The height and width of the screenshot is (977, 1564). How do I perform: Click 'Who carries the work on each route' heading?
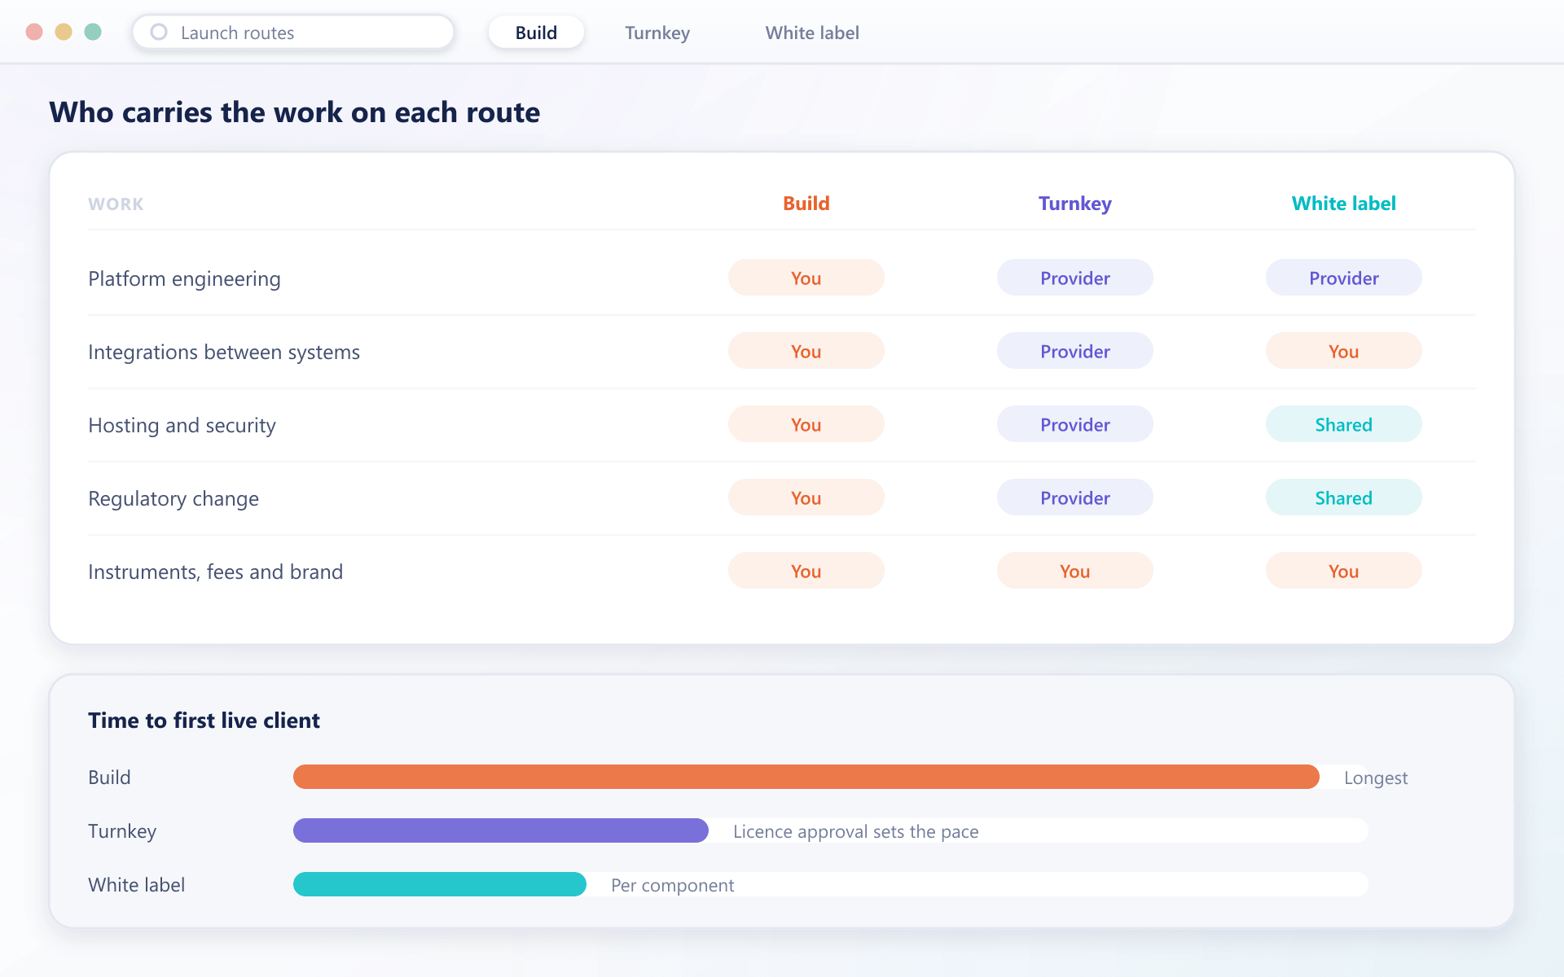(x=294, y=112)
